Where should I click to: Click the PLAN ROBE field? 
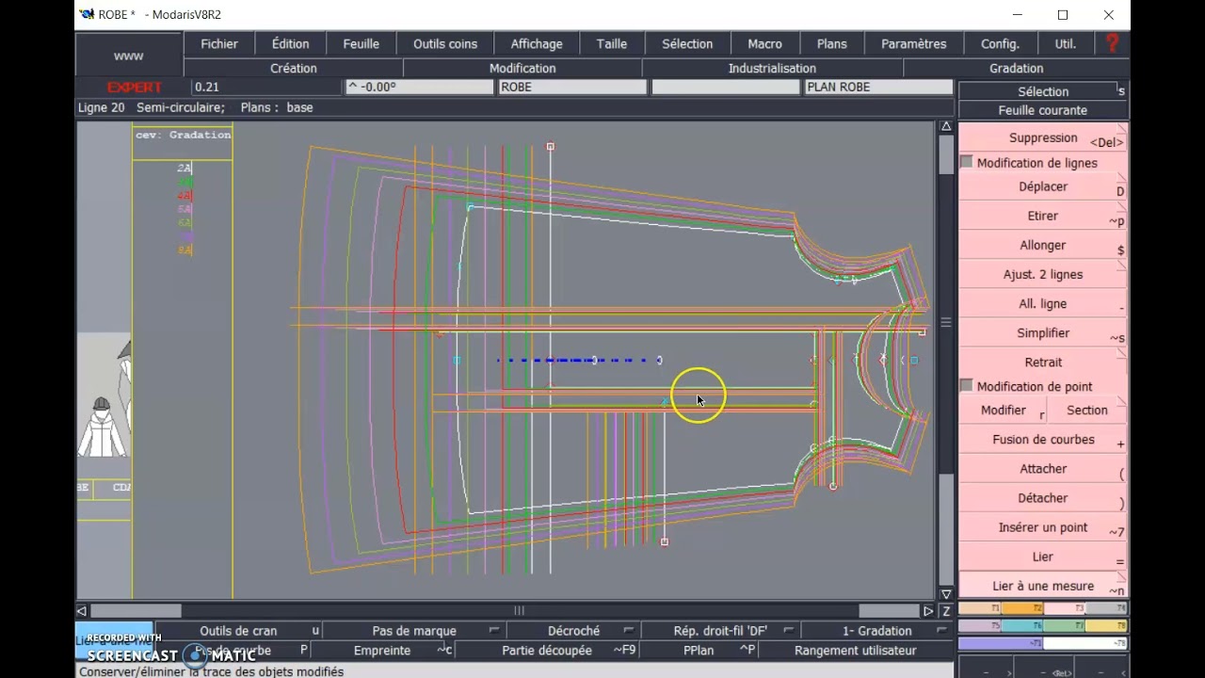click(x=878, y=87)
